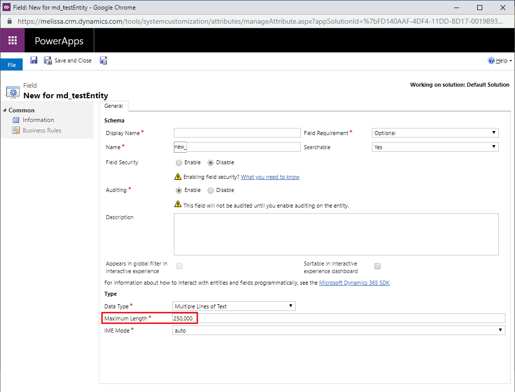This screenshot has height=392, width=515.
Task: Open Help via the question mark icon
Action: (x=491, y=60)
